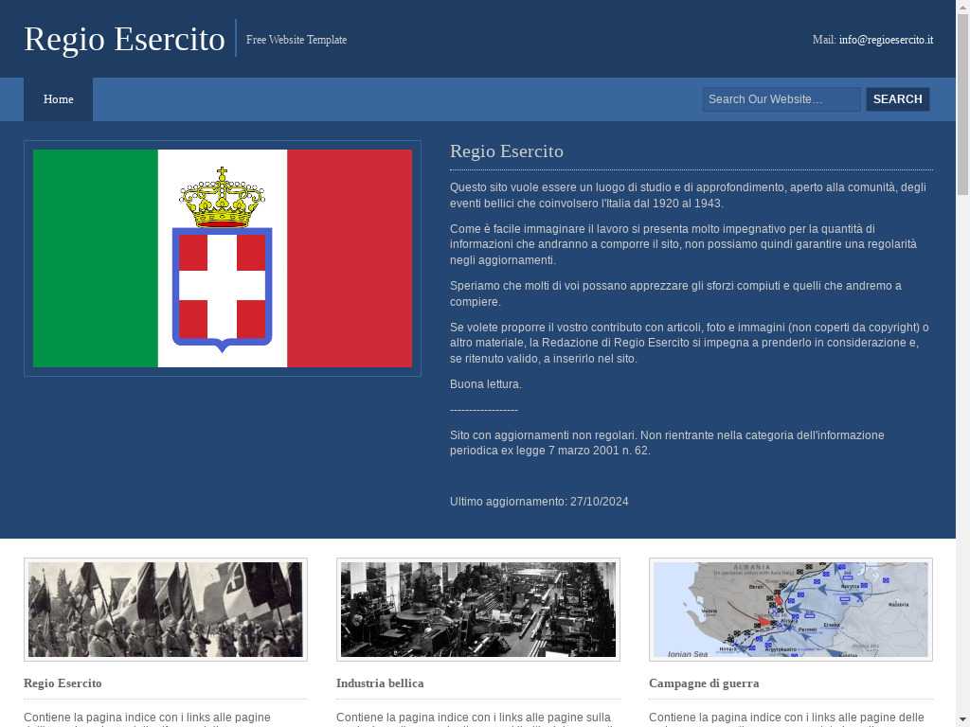
Task: Open the Free Website Template link
Action: (296, 40)
